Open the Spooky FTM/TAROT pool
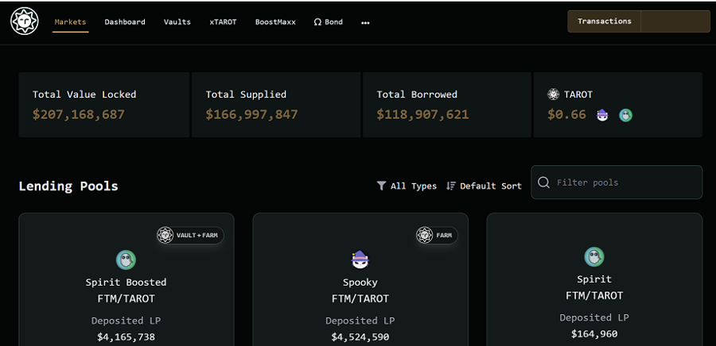716x346 pixels. tap(360, 279)
